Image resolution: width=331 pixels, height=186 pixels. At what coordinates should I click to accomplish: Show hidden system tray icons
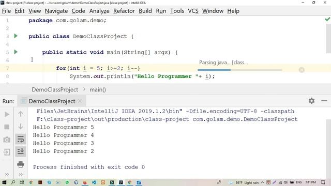click(263, 182)
